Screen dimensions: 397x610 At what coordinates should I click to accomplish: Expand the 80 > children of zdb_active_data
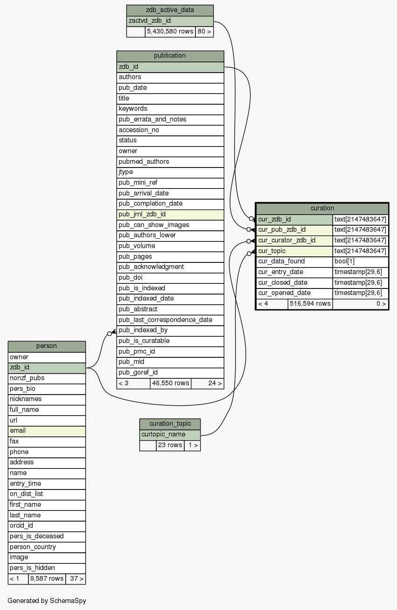[x=204, y=32]
